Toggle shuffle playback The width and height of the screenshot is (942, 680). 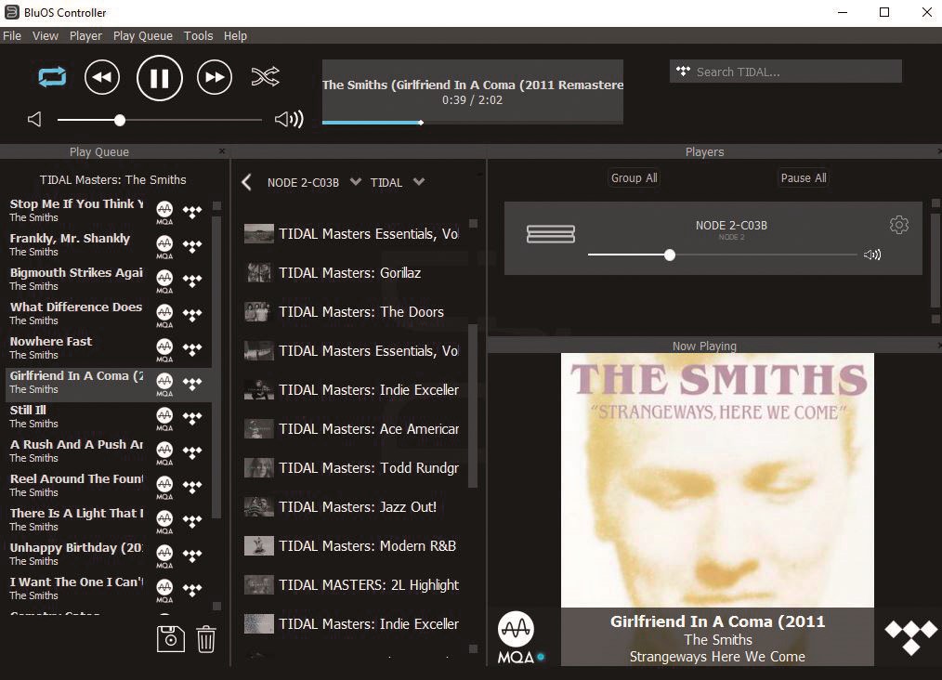pyautogui.click(x=265, y=77)
